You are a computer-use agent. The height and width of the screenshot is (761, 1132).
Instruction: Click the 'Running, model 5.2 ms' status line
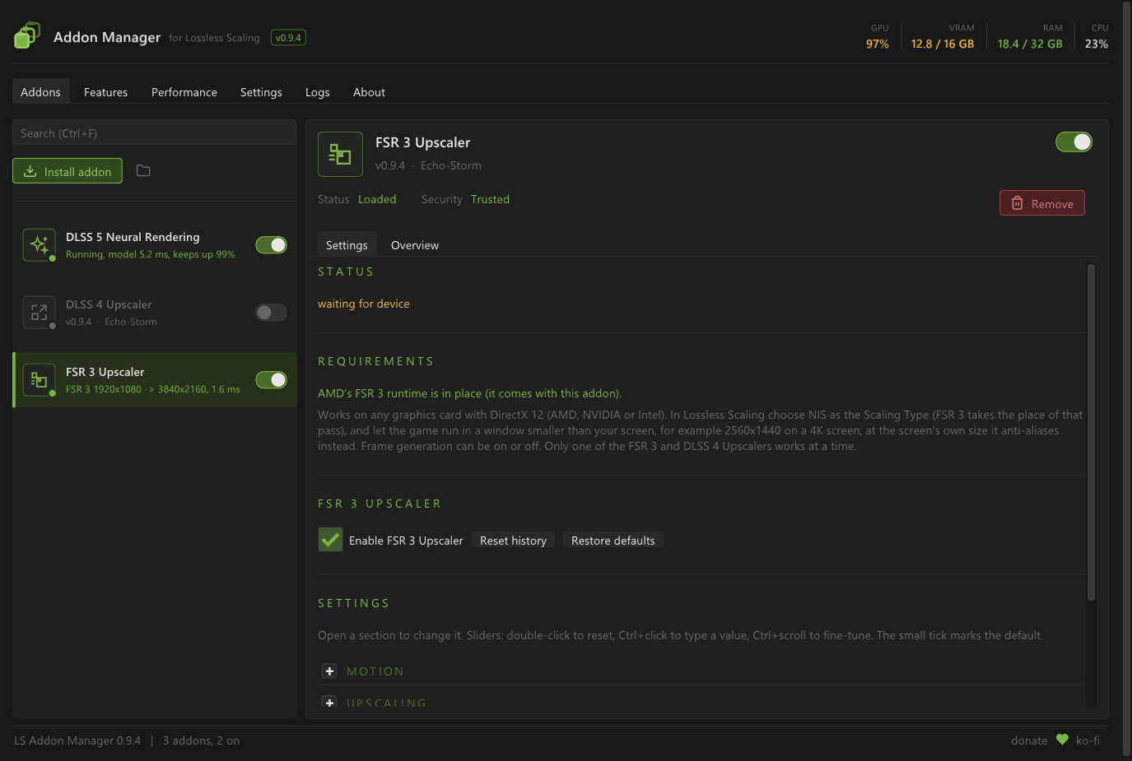(x=151, y=254)
